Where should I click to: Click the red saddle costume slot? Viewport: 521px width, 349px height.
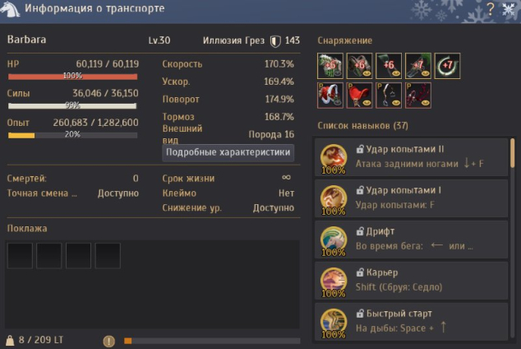click(x=359, y=95)
